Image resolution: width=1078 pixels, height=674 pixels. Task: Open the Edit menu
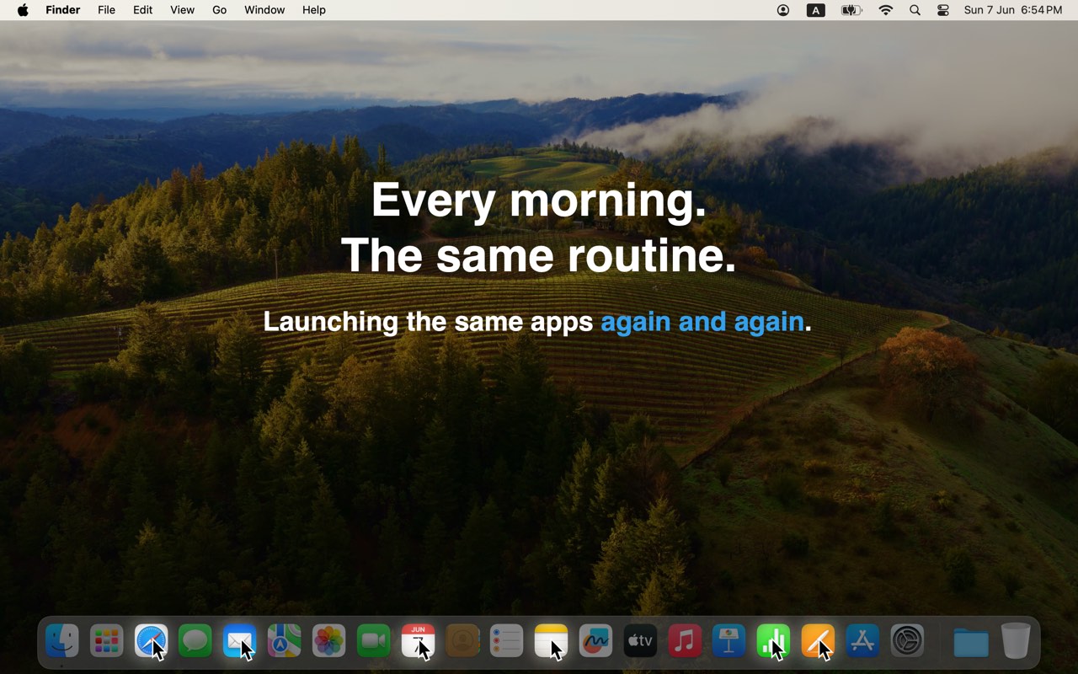click(x=143, y=10)
